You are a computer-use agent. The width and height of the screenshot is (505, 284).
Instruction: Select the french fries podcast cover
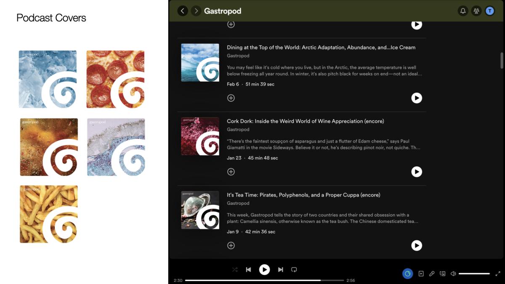(x=49, y=214)
